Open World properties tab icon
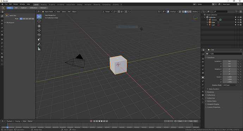The width and height of the screenshot is (243, 131). pyautogui.click(x=203, y=73)
